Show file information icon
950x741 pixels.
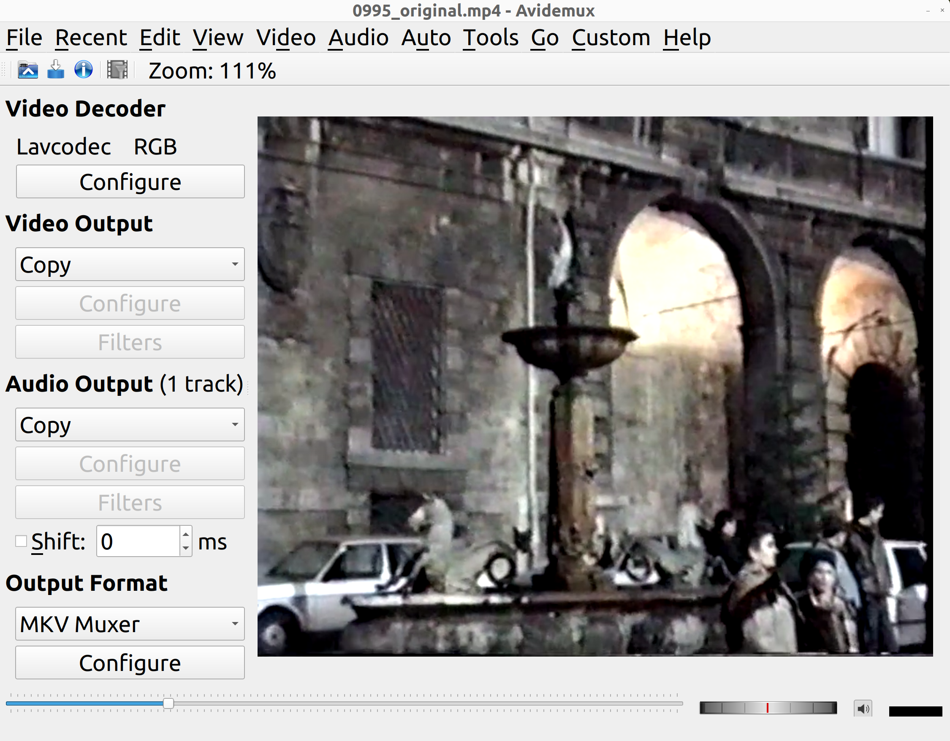click(84, 70)
